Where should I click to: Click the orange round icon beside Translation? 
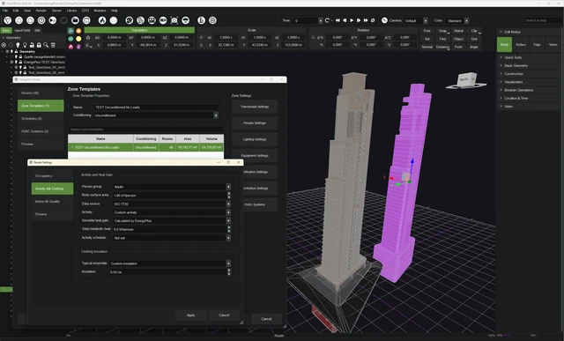click(x=78, y=31)
